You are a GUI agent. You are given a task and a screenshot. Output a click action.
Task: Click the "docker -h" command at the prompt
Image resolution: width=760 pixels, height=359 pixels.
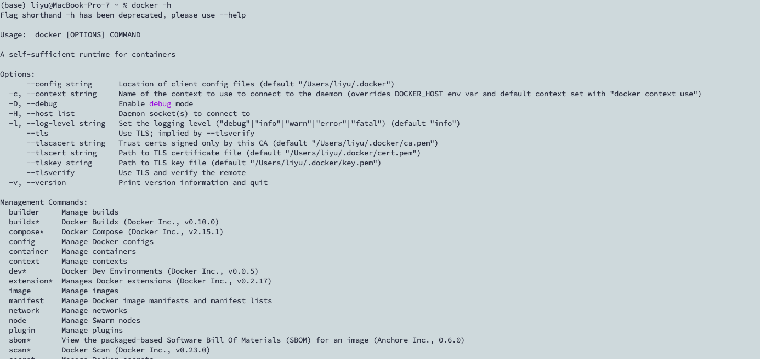(151, 5)
